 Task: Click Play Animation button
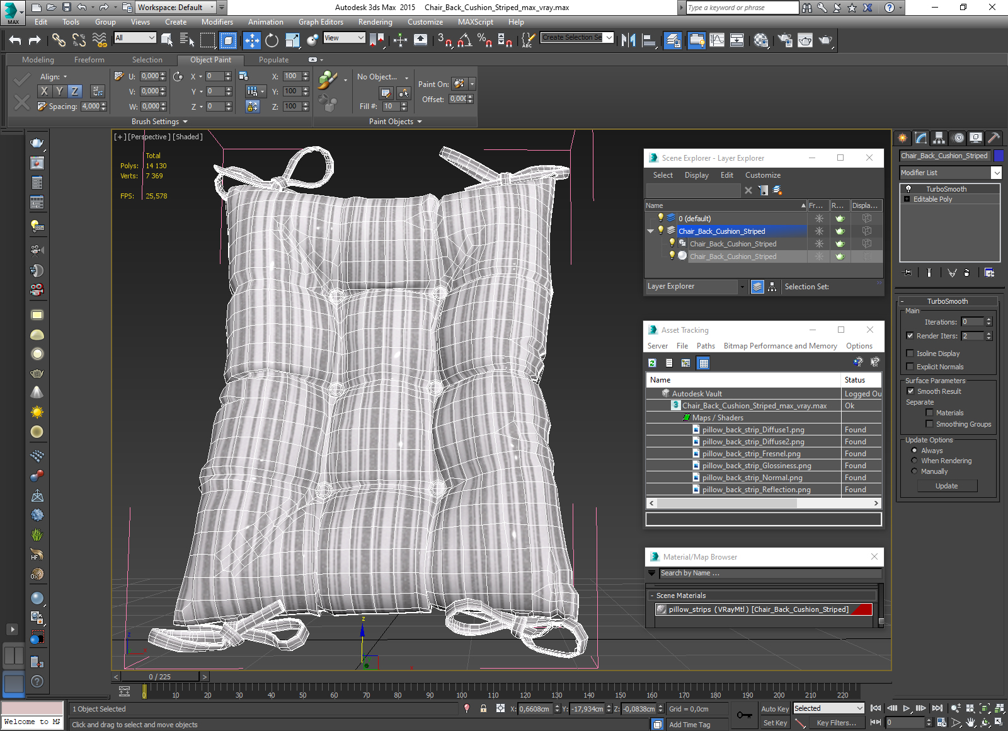pos(907,708)
